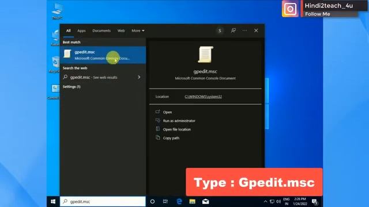This screenshot has width=369, height=207.
Task: Click the Copy path icon
Action: (157, 137)
